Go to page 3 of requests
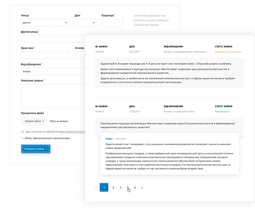This screenshot has width=255, height=208. [121, 187]
